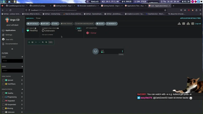Click the red error icon in App Conditions

[x=87, y=33]
